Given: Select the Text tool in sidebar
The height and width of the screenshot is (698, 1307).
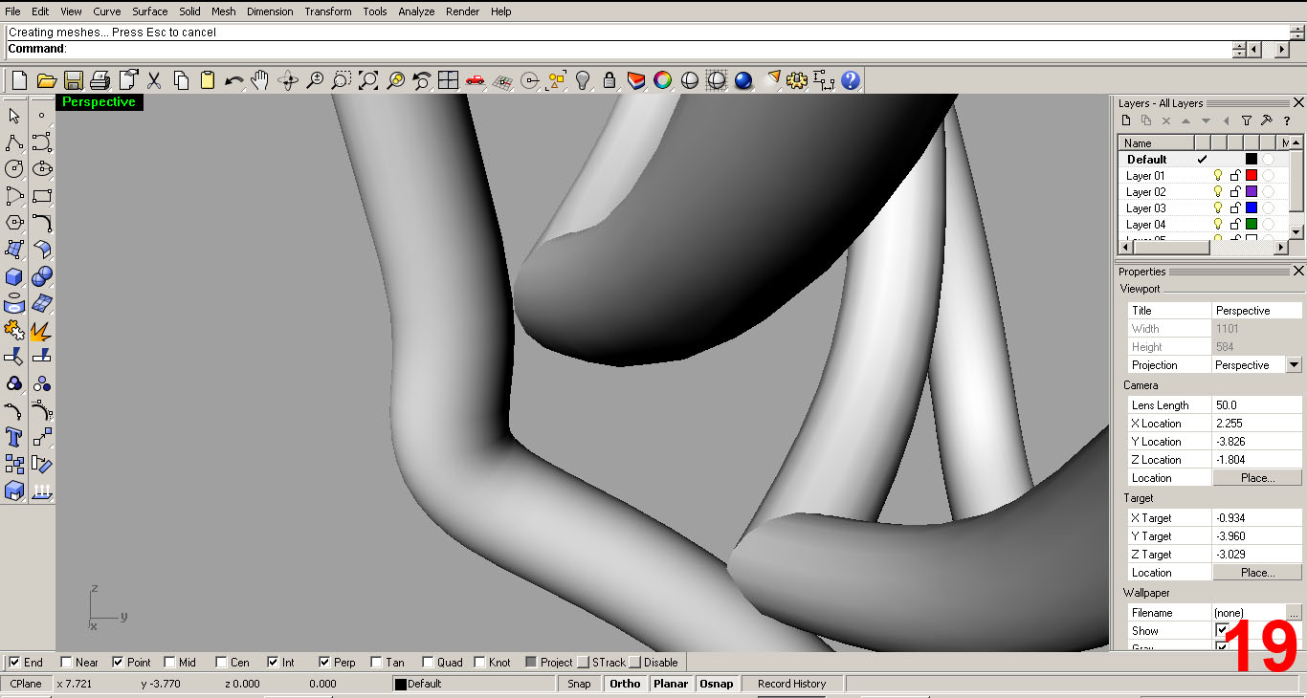Looking at the screenshot, I should [14, 437].
